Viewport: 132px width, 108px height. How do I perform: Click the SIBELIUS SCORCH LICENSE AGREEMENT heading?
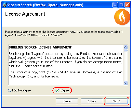tap(40, 47)
